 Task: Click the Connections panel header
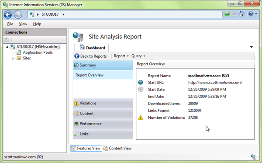pos(35,32)
